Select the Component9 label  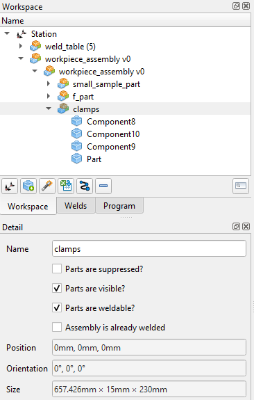[x=111, y=147]
